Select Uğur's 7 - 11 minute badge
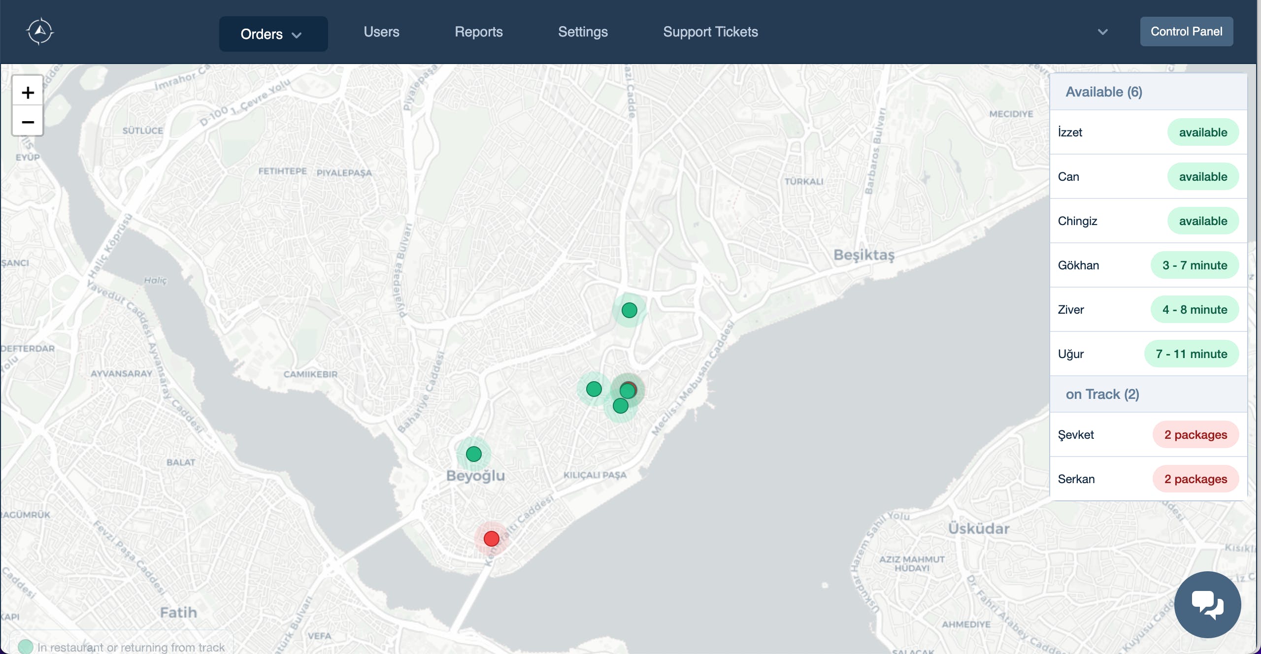The height and width of the screenshot is (654, 1261). pos(1191,354)
